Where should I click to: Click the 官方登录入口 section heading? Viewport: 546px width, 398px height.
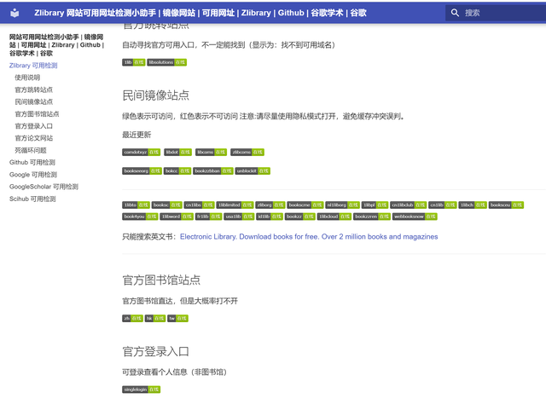[155, 351]
